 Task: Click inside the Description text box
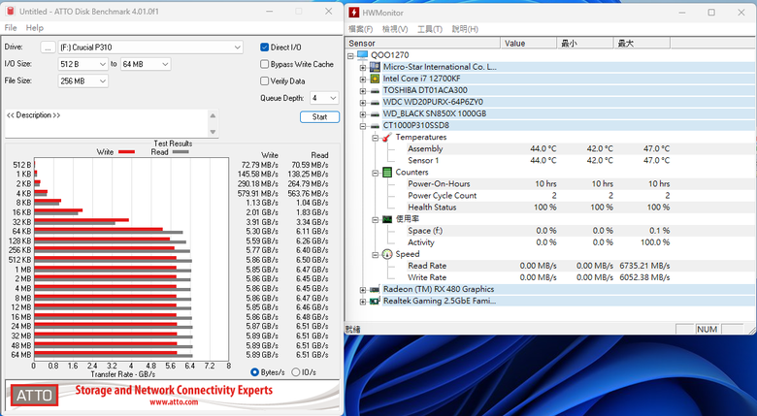(106, 123)
